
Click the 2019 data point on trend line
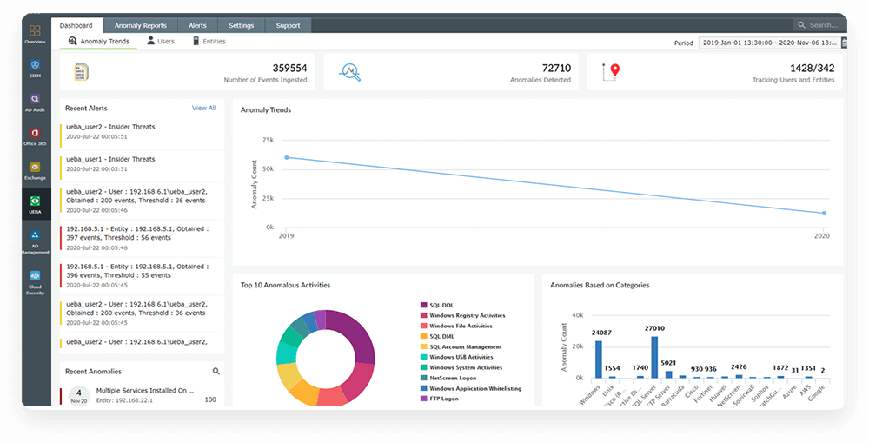coord(287,157)
